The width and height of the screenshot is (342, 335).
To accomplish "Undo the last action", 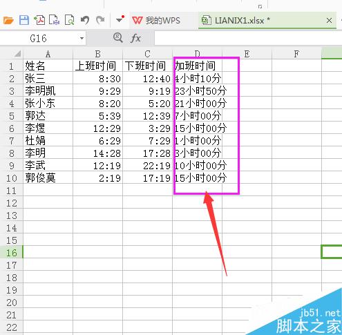I will coord(85,20).
